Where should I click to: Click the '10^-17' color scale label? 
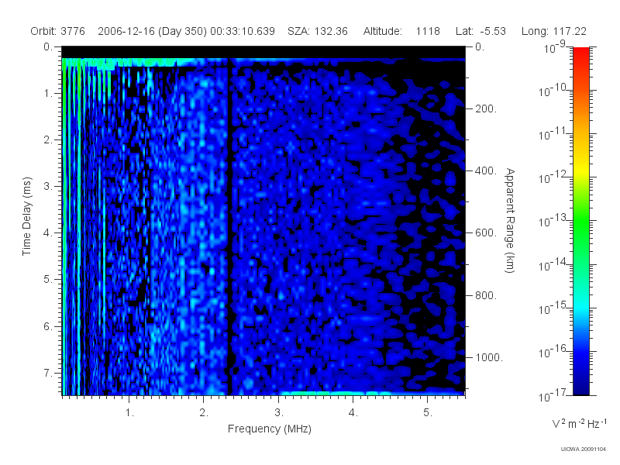[553, 395]
